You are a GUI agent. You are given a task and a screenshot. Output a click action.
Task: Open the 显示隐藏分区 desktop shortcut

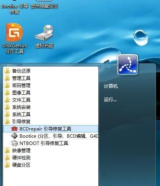pyautogui.click(x=44, y=5)
